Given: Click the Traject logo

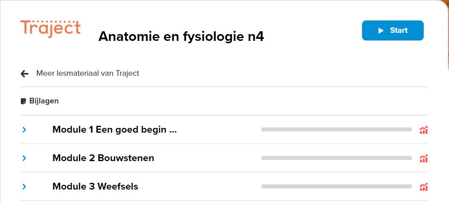Looking at the screenshot, I should pos(51,29).
